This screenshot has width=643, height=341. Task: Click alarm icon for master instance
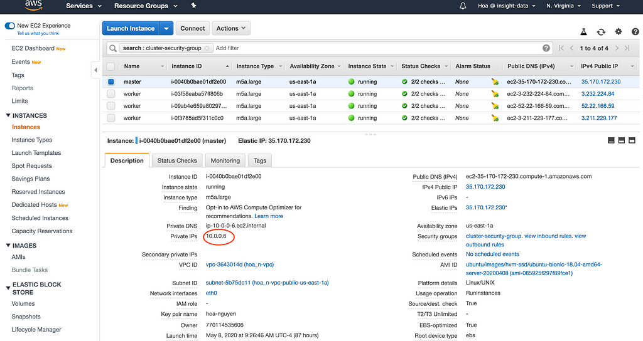pyautogui.click(x=495, y=82)
